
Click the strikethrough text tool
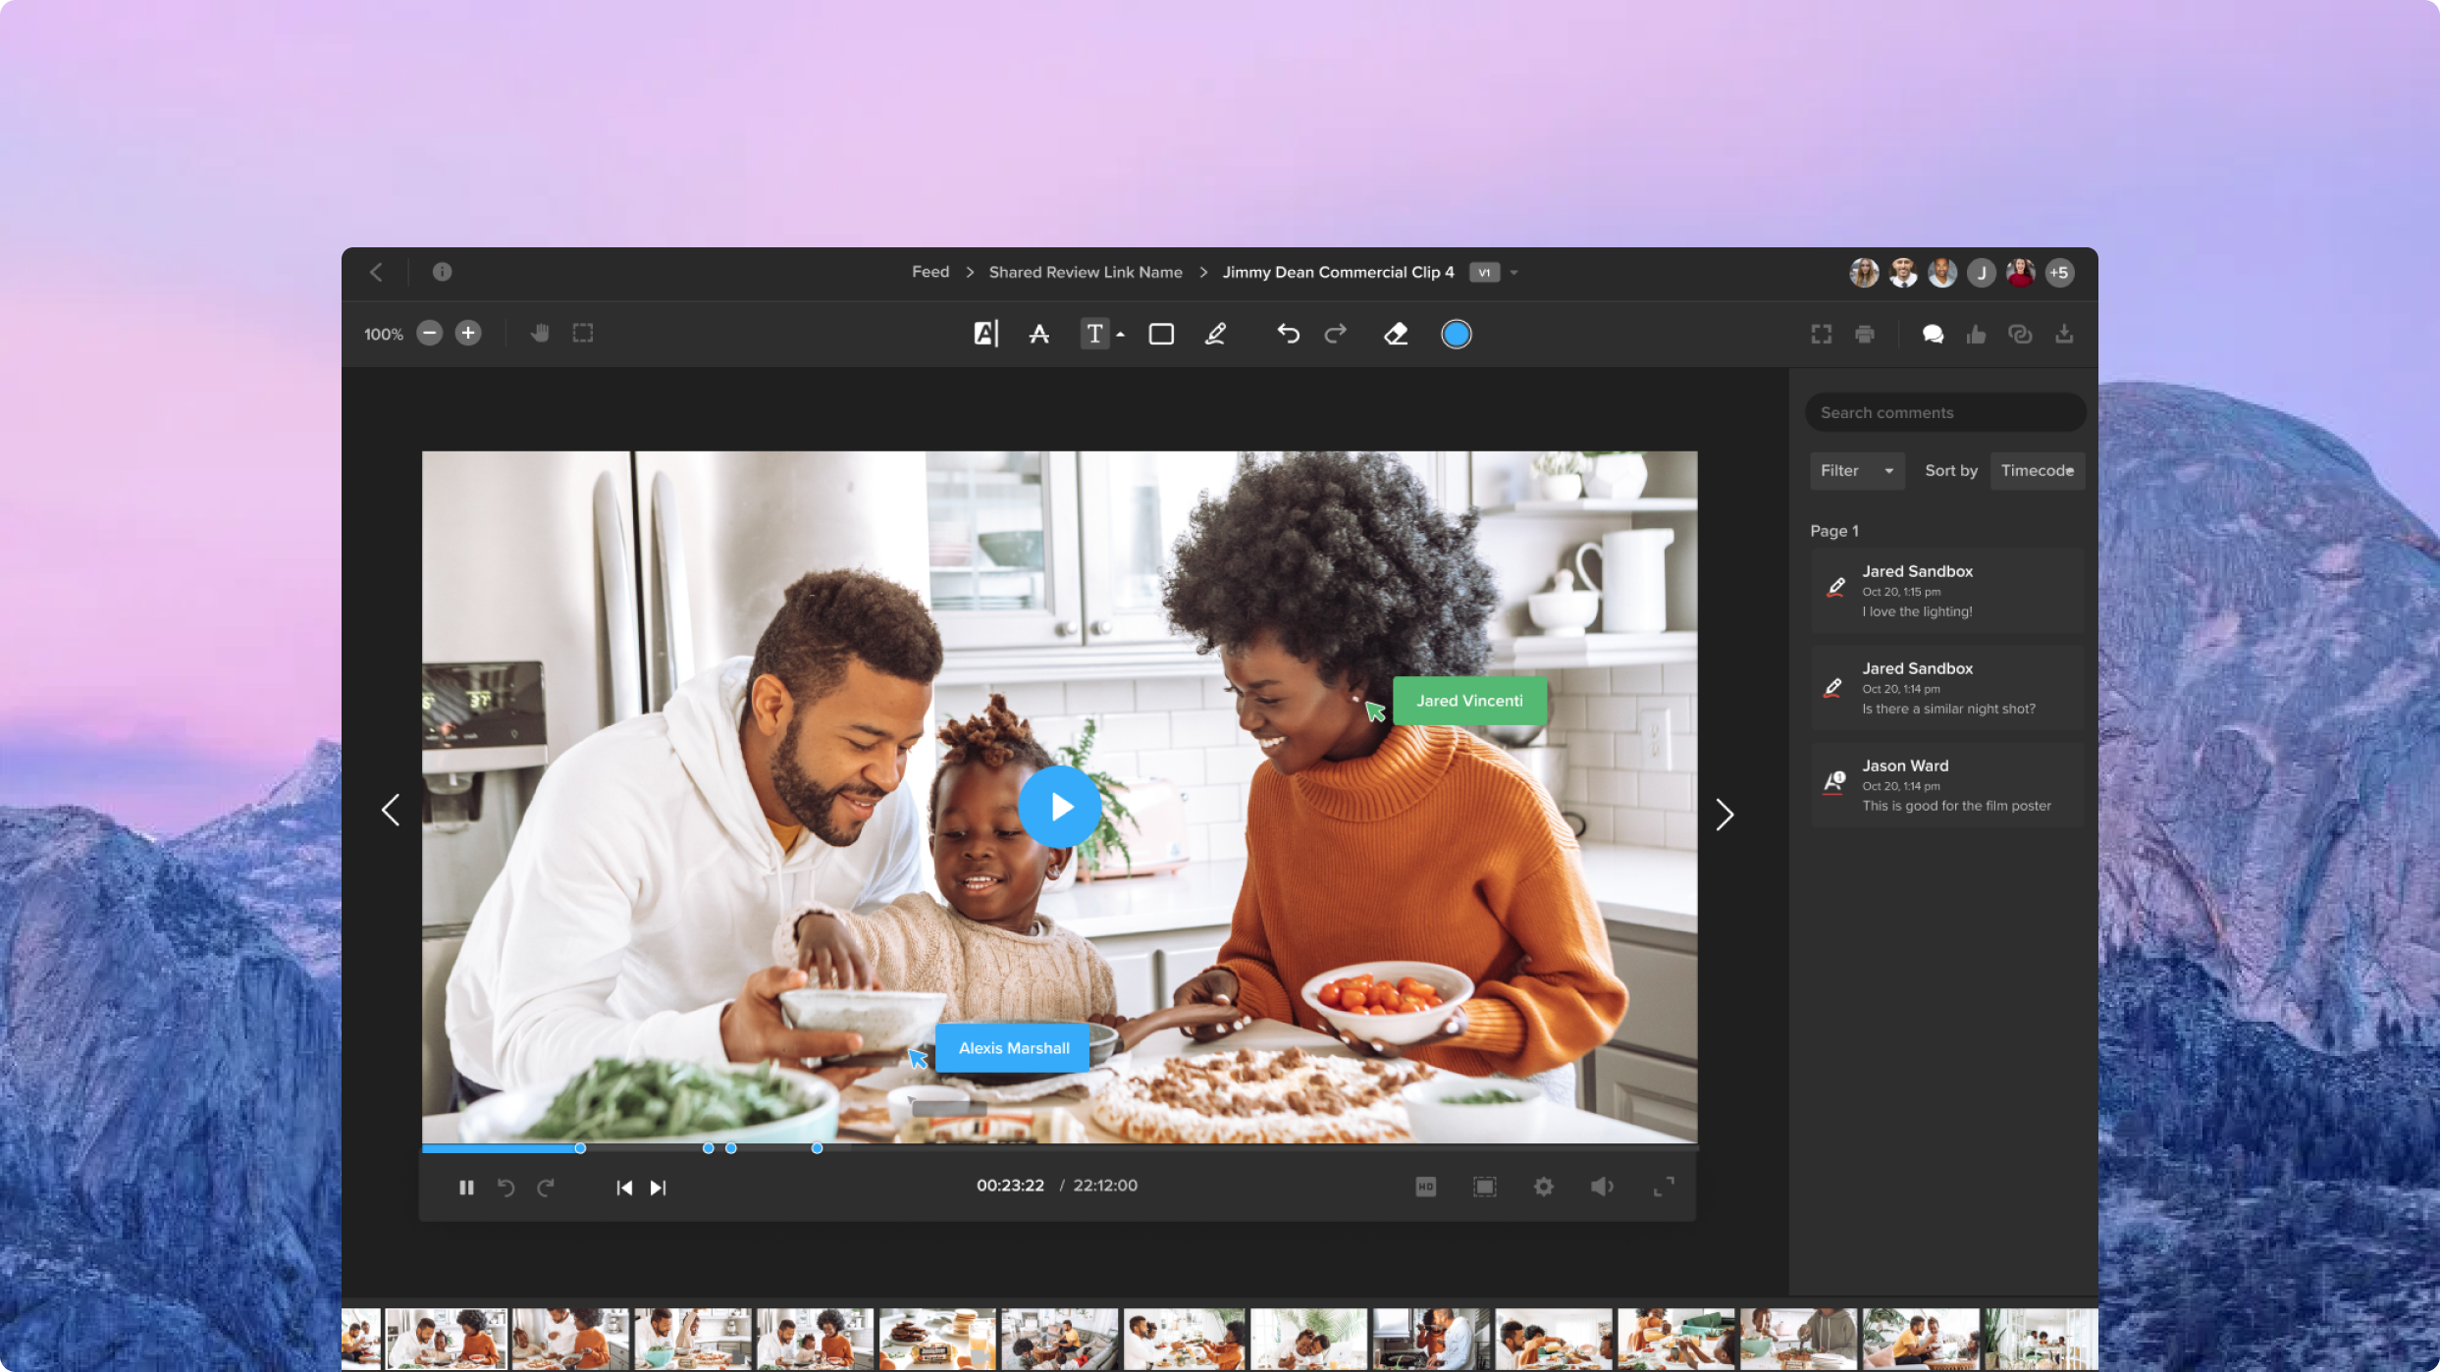point(1038,335)
